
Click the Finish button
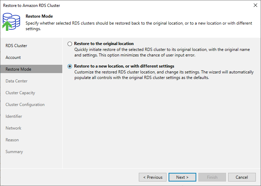pyautogui.click(x=212, y=177)
